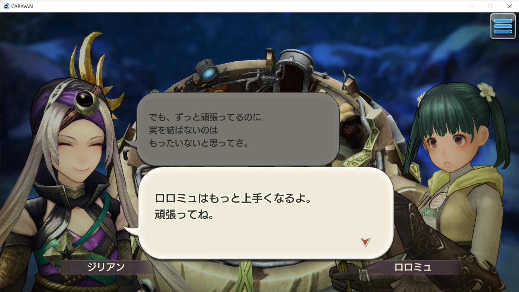Click the disabled maximize window button
The width and height of the screenshot is (519, 292).
click(490, 6)
